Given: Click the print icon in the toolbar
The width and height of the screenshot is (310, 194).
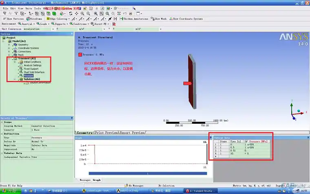Looking at the screenshot, I should point(131,13).
